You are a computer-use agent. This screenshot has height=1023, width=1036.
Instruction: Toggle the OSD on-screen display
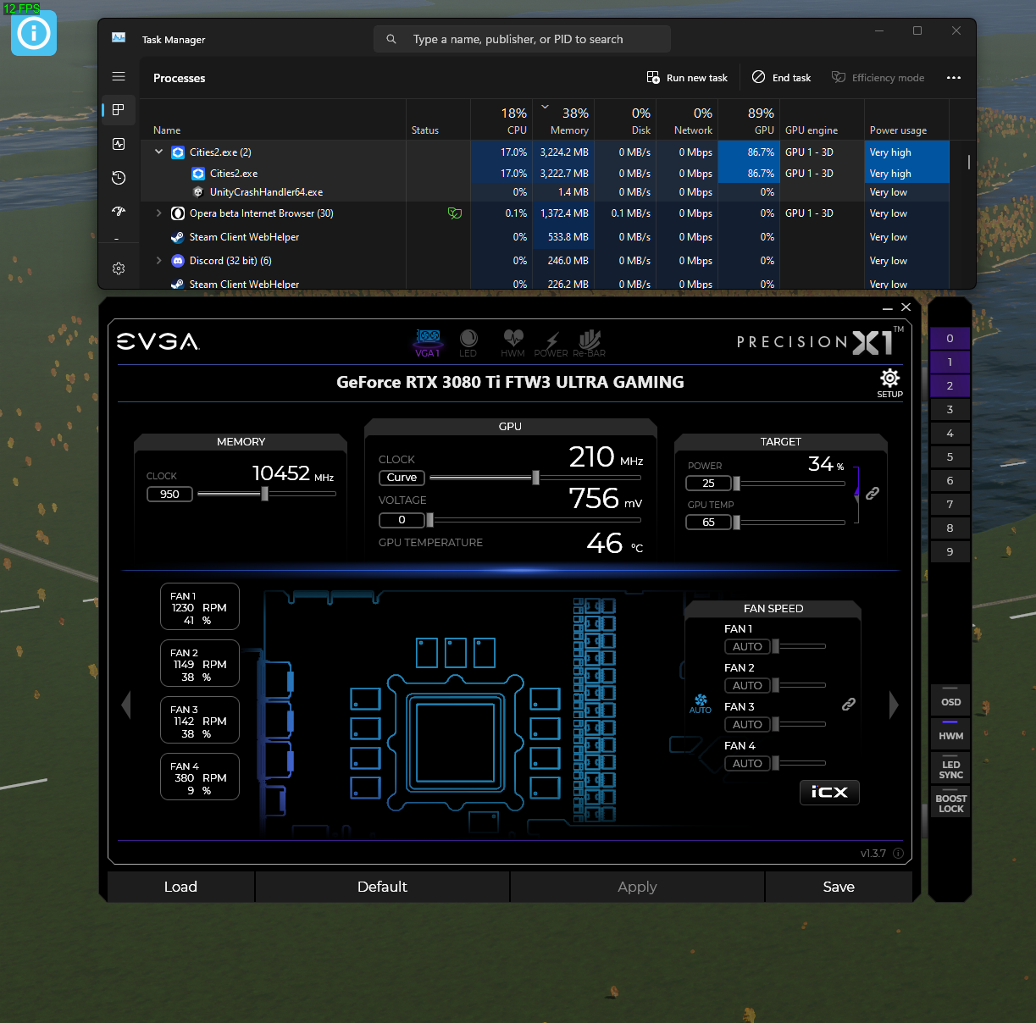[950, 700]
